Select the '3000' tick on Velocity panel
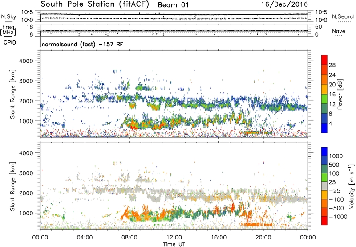The width and height of the screenshot is (356, 247). click(x=26, y=173)
